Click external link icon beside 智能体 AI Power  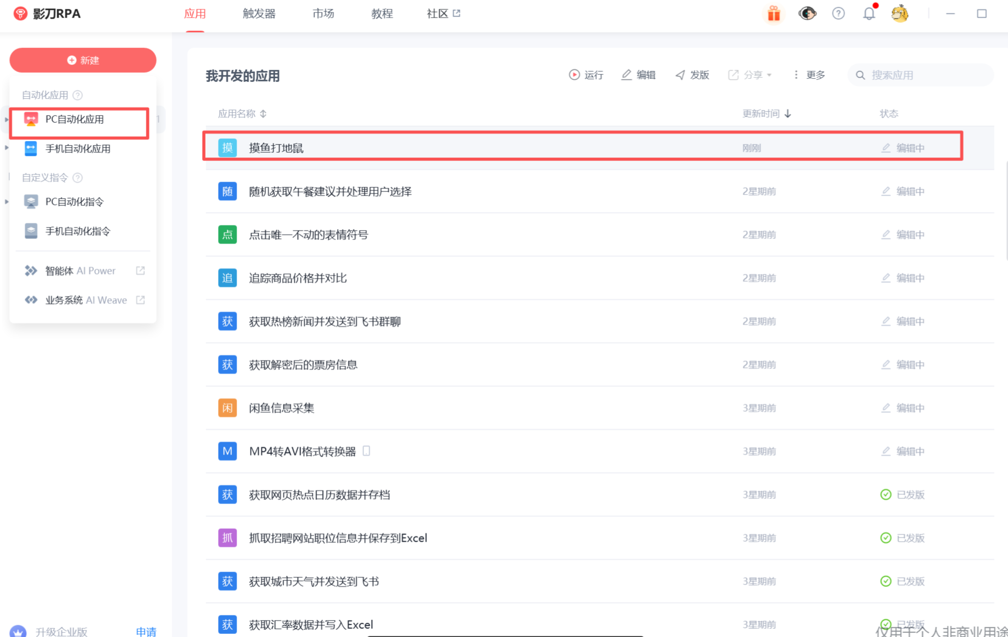pyautogui.click(x=140, y=271)
